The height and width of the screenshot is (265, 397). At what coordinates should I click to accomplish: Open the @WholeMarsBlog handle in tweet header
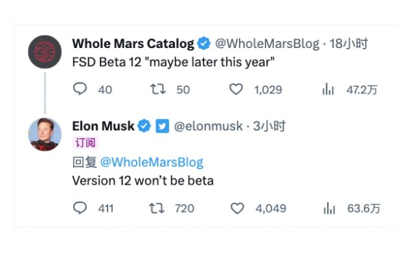267,44
